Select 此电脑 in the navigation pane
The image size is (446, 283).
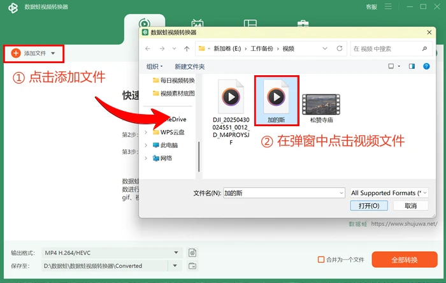[165, 145]
